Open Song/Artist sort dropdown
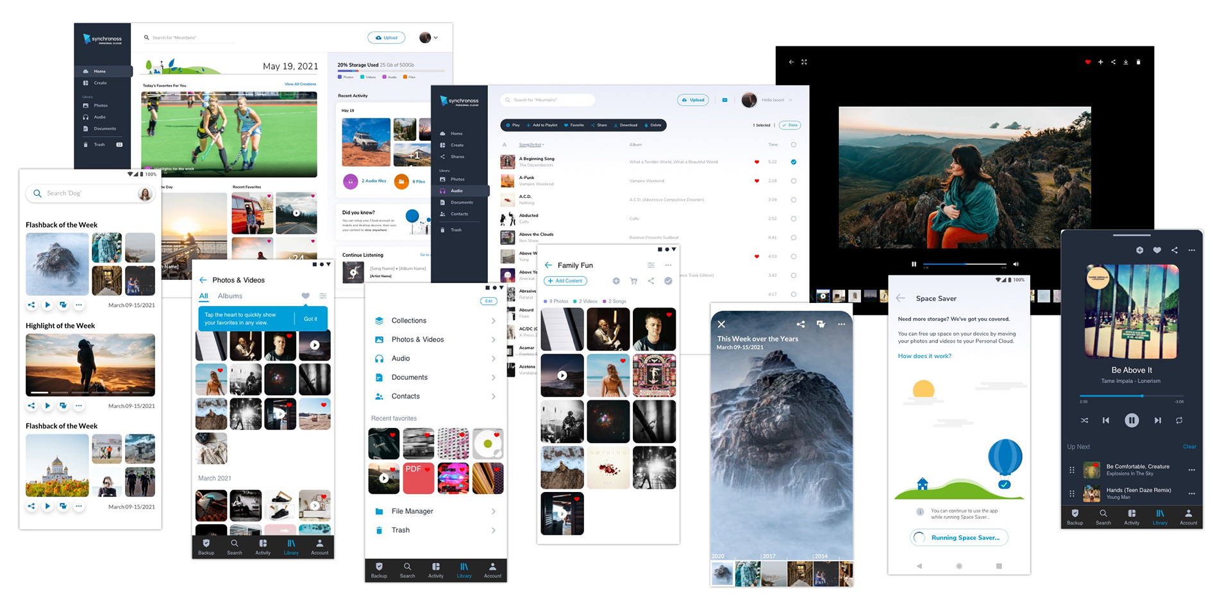 [532, 145]
